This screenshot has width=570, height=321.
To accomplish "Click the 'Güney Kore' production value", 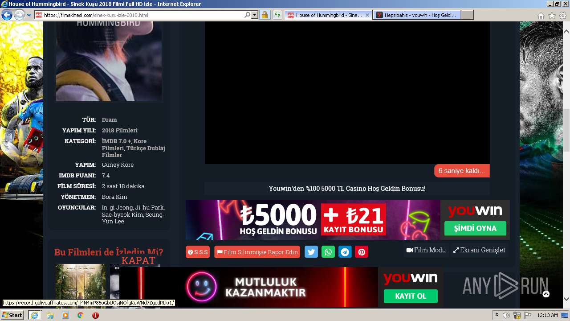I will pos(118,165).
